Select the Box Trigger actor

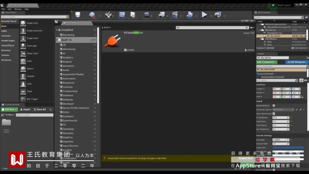tap(32, 99)
